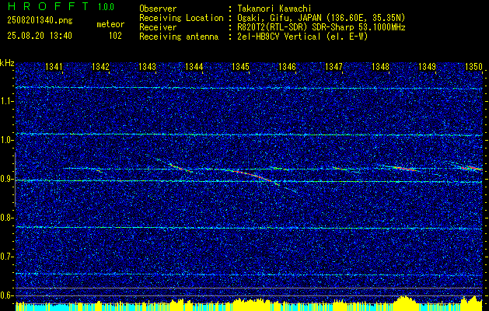The image size is (489, 311).
Task: Click the Observer field label
Action: pos(158,9)
